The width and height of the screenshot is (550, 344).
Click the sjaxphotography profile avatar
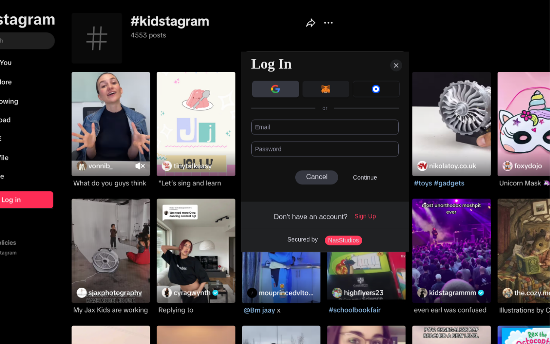click(x=82, y=293)
